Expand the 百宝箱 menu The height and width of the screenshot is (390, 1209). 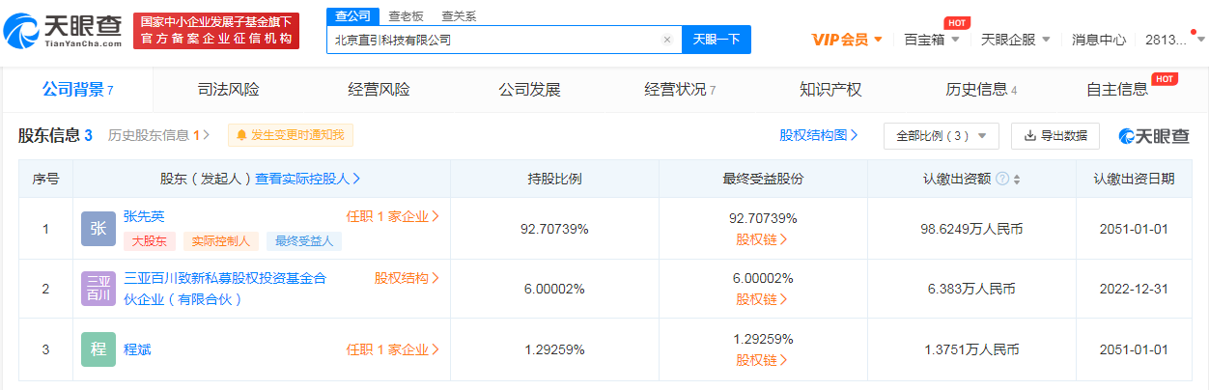coord(932,40)
